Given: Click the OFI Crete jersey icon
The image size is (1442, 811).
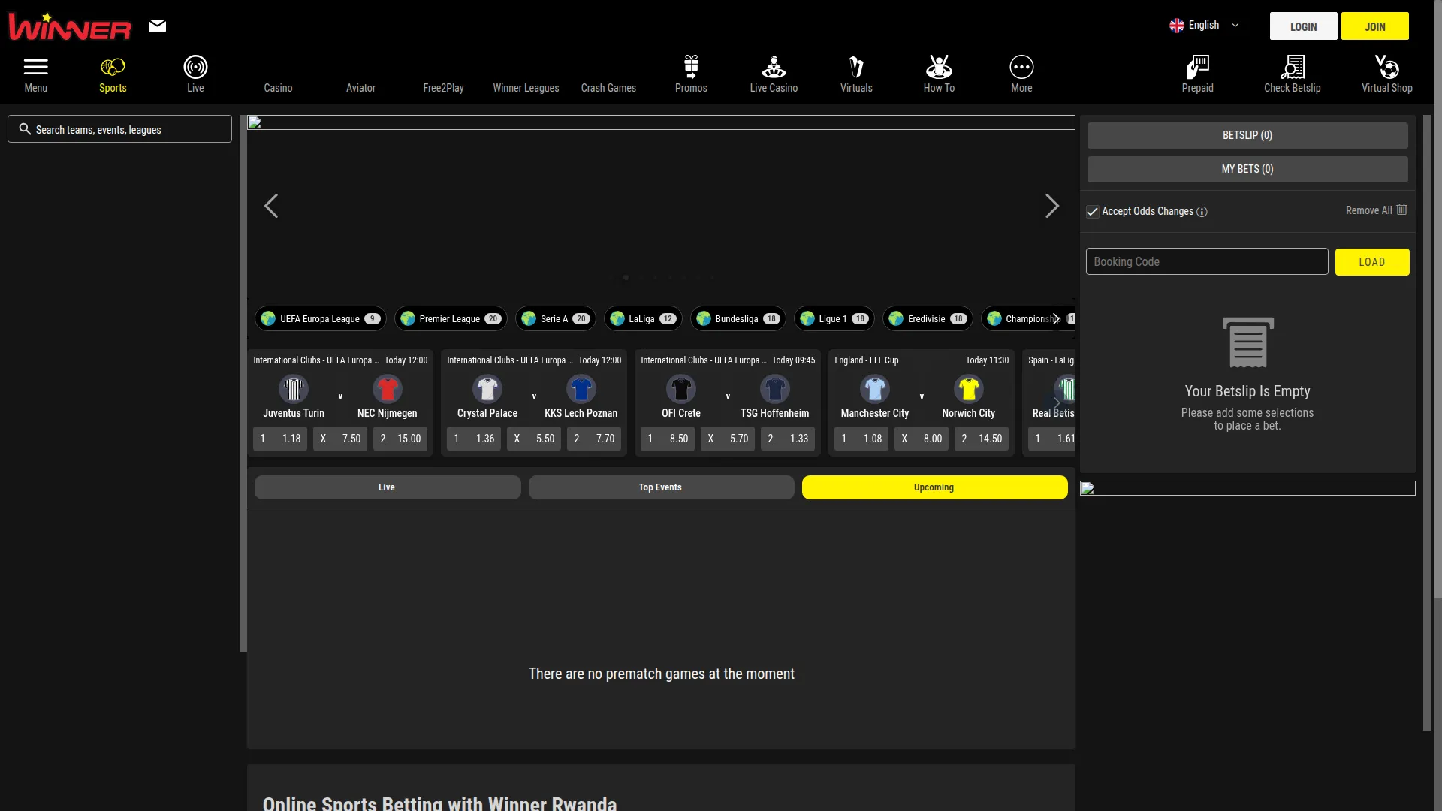Looking at the screenshot, I should pos(681,389).
